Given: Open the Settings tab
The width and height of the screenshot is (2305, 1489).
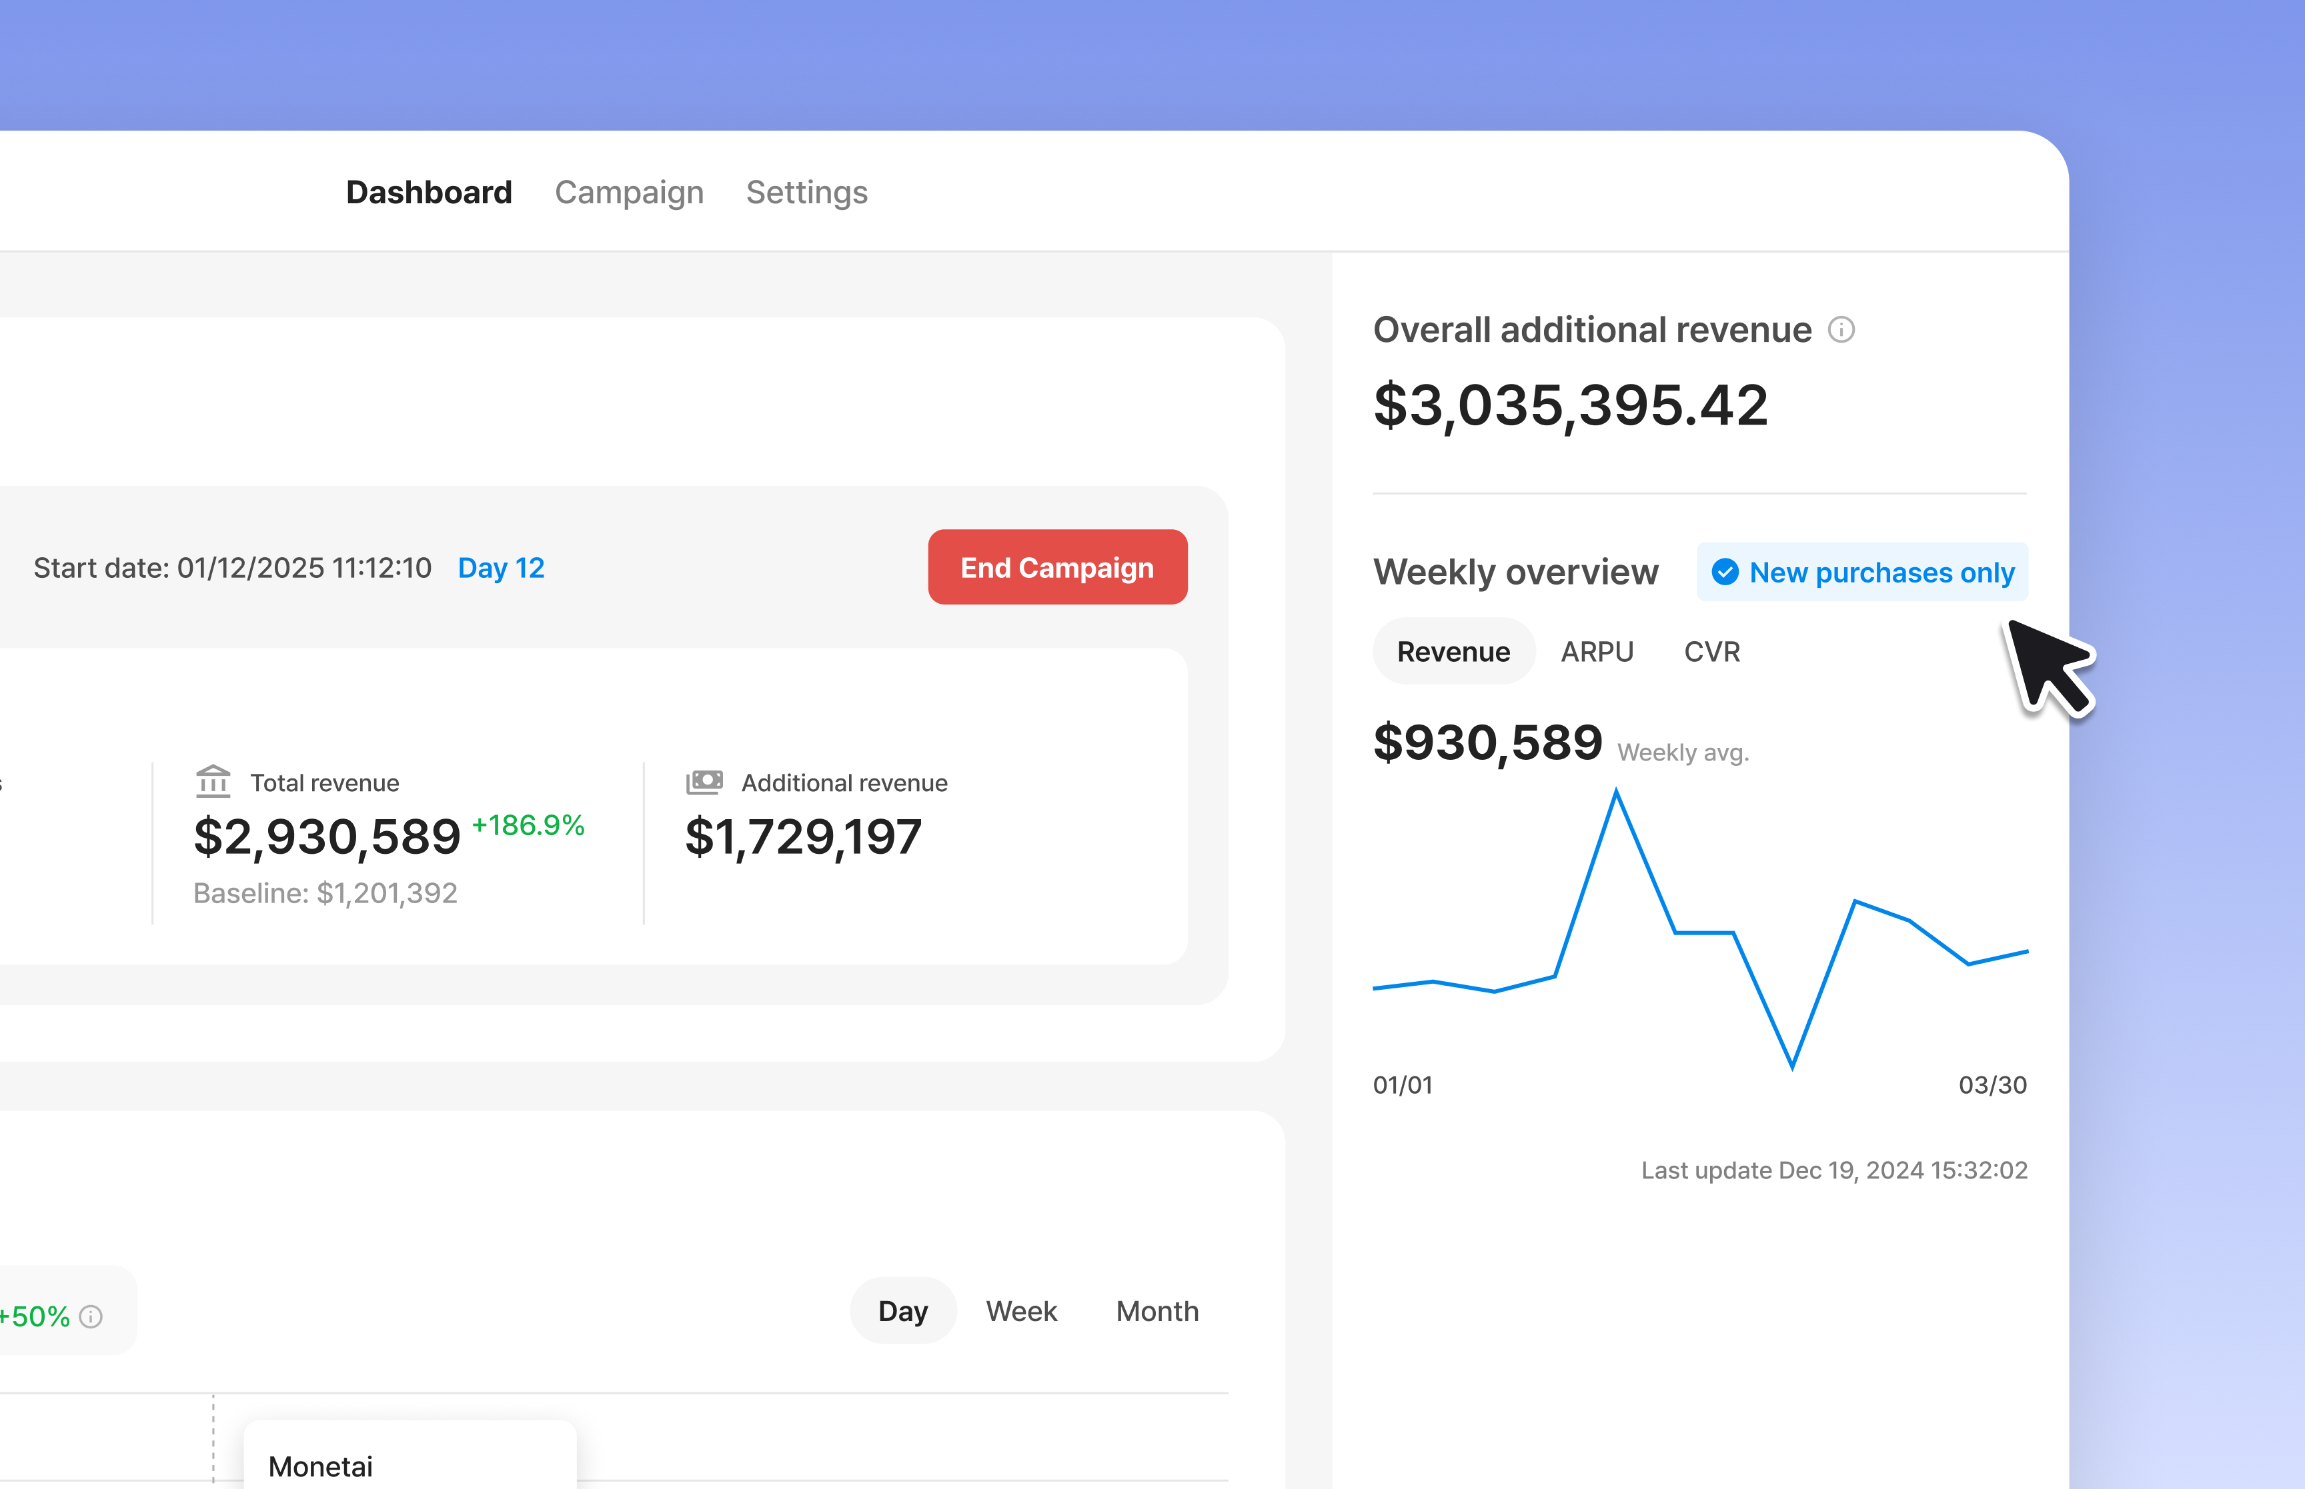Looking at the screenshot, I should pyautogui.click(x=807, y=193).
